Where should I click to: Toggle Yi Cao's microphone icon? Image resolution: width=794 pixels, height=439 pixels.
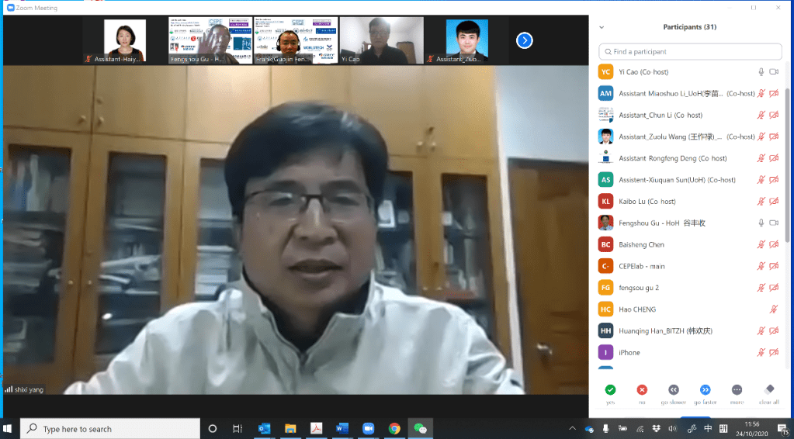pyautogui.click(x=761, y=72)
